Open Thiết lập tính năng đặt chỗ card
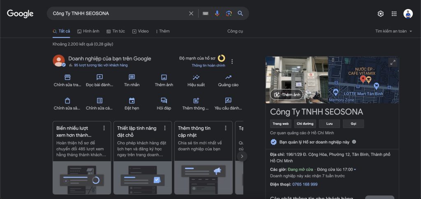The width and height of the screenshot is (421, 199). click(143, 158)
